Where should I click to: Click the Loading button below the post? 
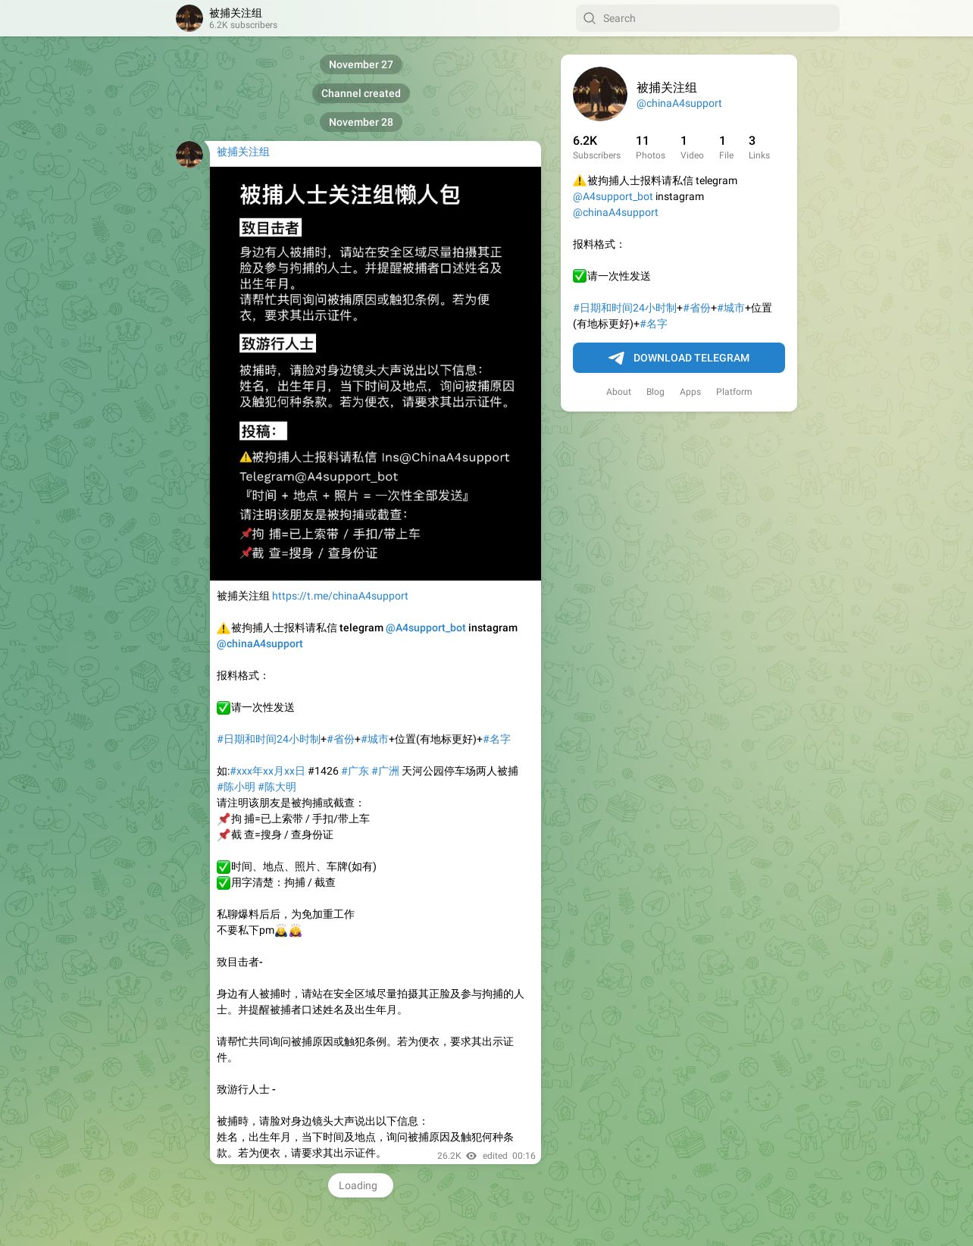coord(360,1185)
